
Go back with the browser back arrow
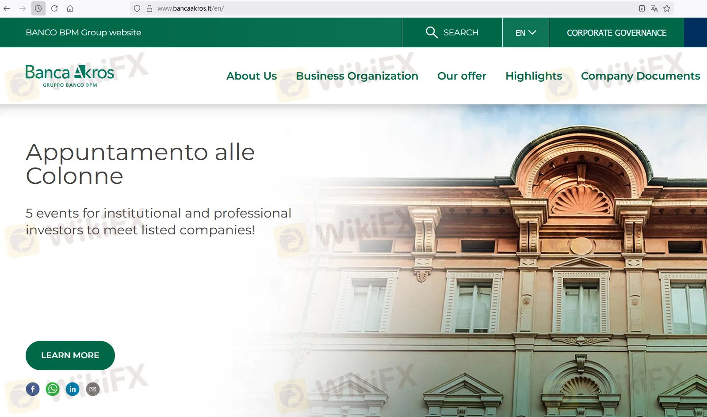pyautogui.click(x=7, y=8)
